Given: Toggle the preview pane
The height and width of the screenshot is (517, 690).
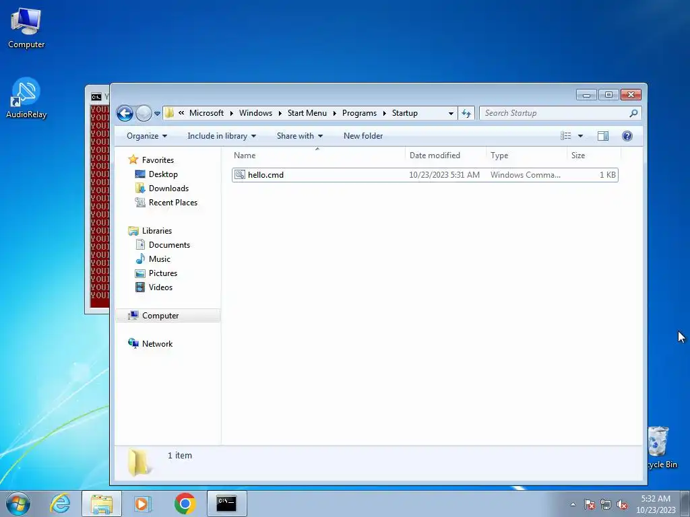Looking at the screenshot, I should pyautogui.click(x=603, y=136).
